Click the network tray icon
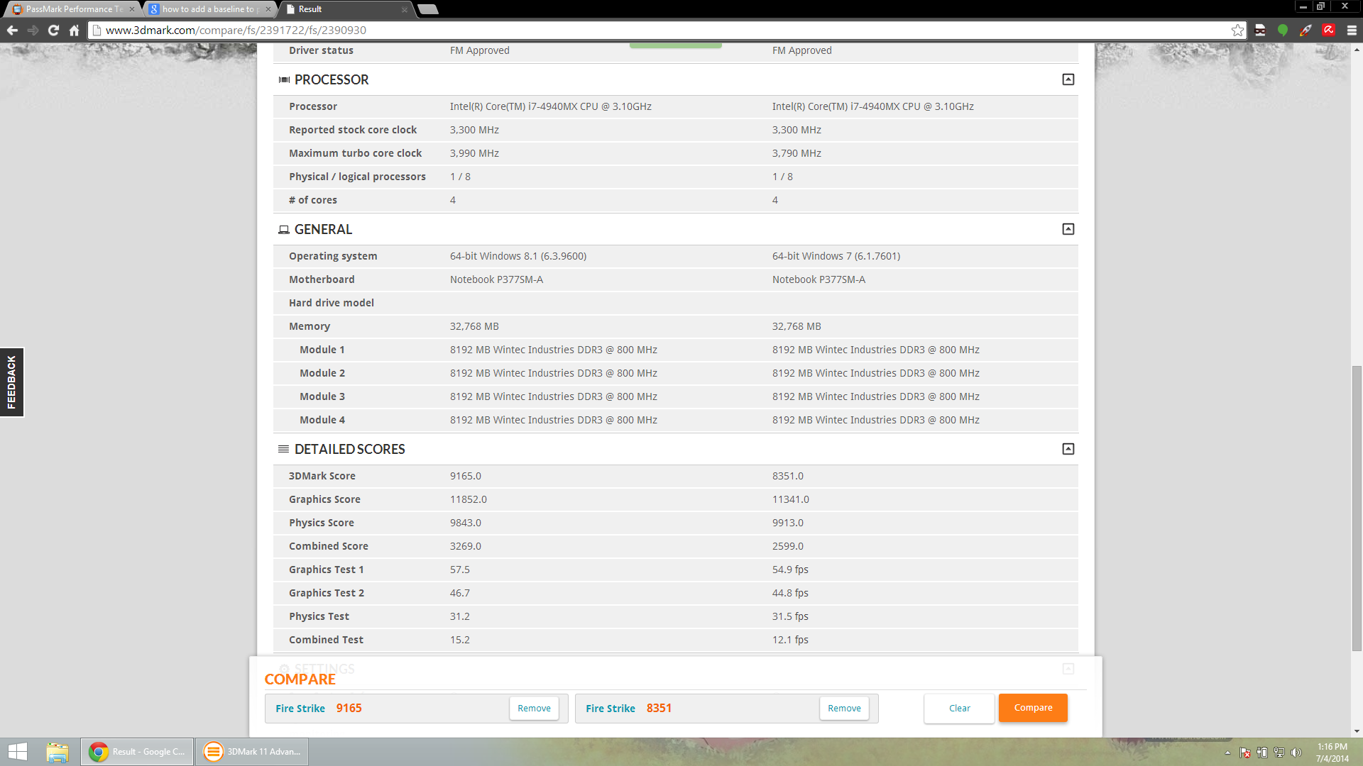Viewport: 1363px width, 766px height. click(x=1279, y=753)
